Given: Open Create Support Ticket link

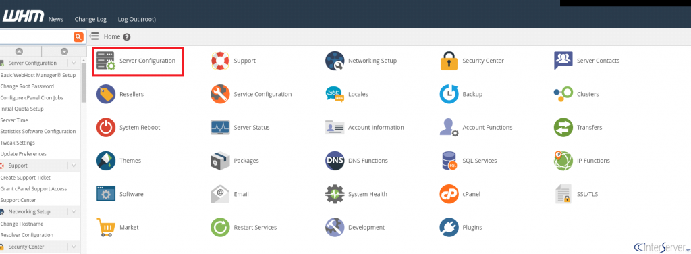Looking at the screenshot, I should [x=25, y=178].
